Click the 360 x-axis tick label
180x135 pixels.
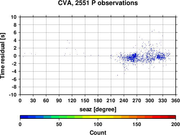coord(175,100)
